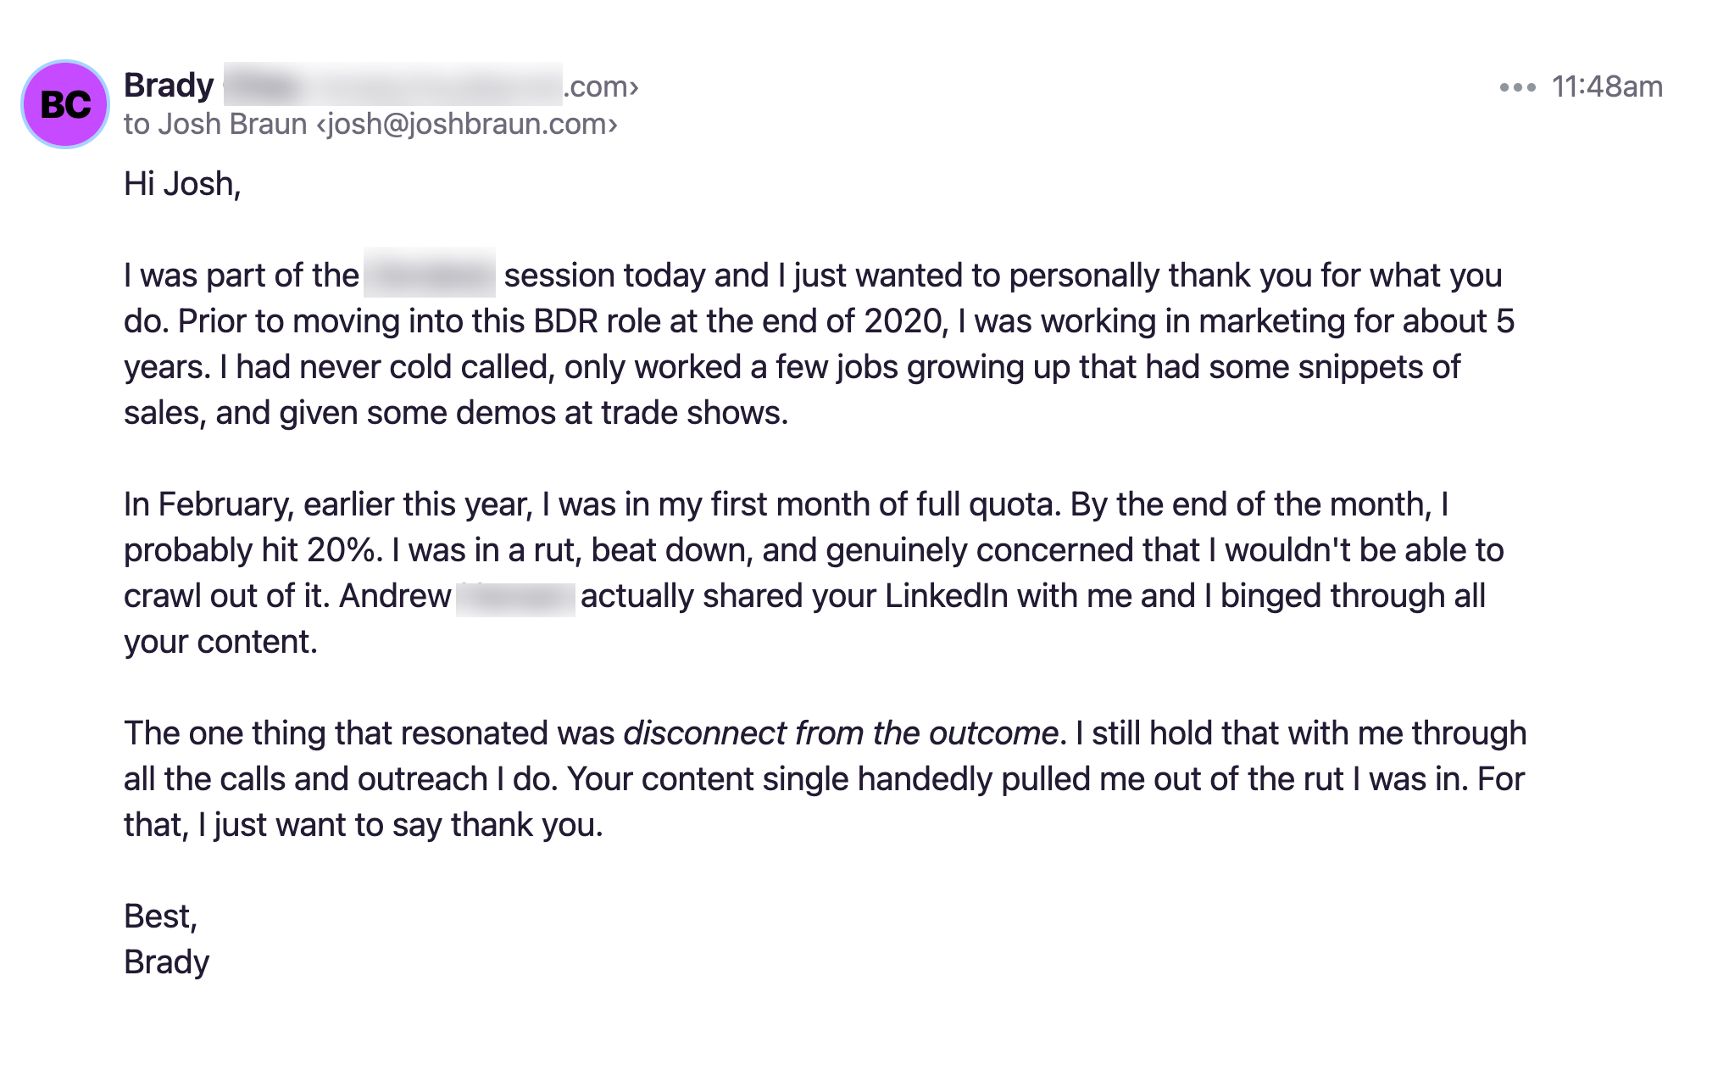Click the sender name Brady in header
This screenshot has height=1070, width=1729.
click(x=169, y=85)
